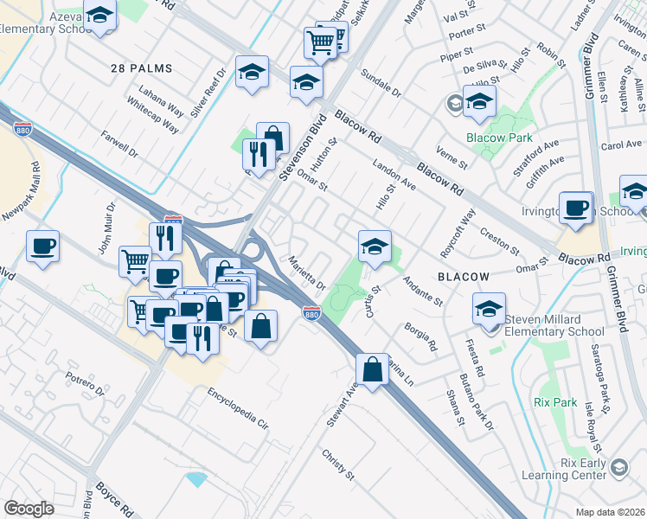Click the Sundale Dr street label
The height and width of the screenshot is (519, 647).
click(381, 83)
